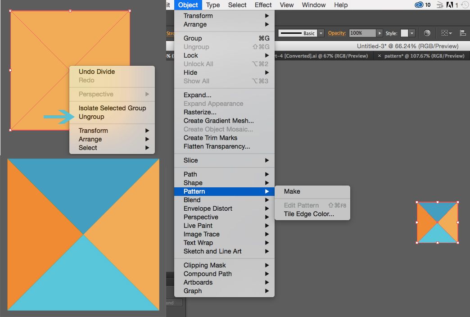Screen dimensions: 470x317
Task: Open the Type menu
Action: pyautogui.click(x=212, y=5)
